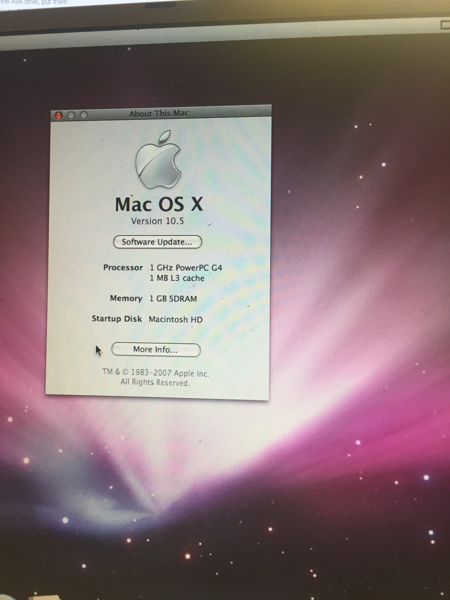Open Software Update from About This Mac

point(157,242)
